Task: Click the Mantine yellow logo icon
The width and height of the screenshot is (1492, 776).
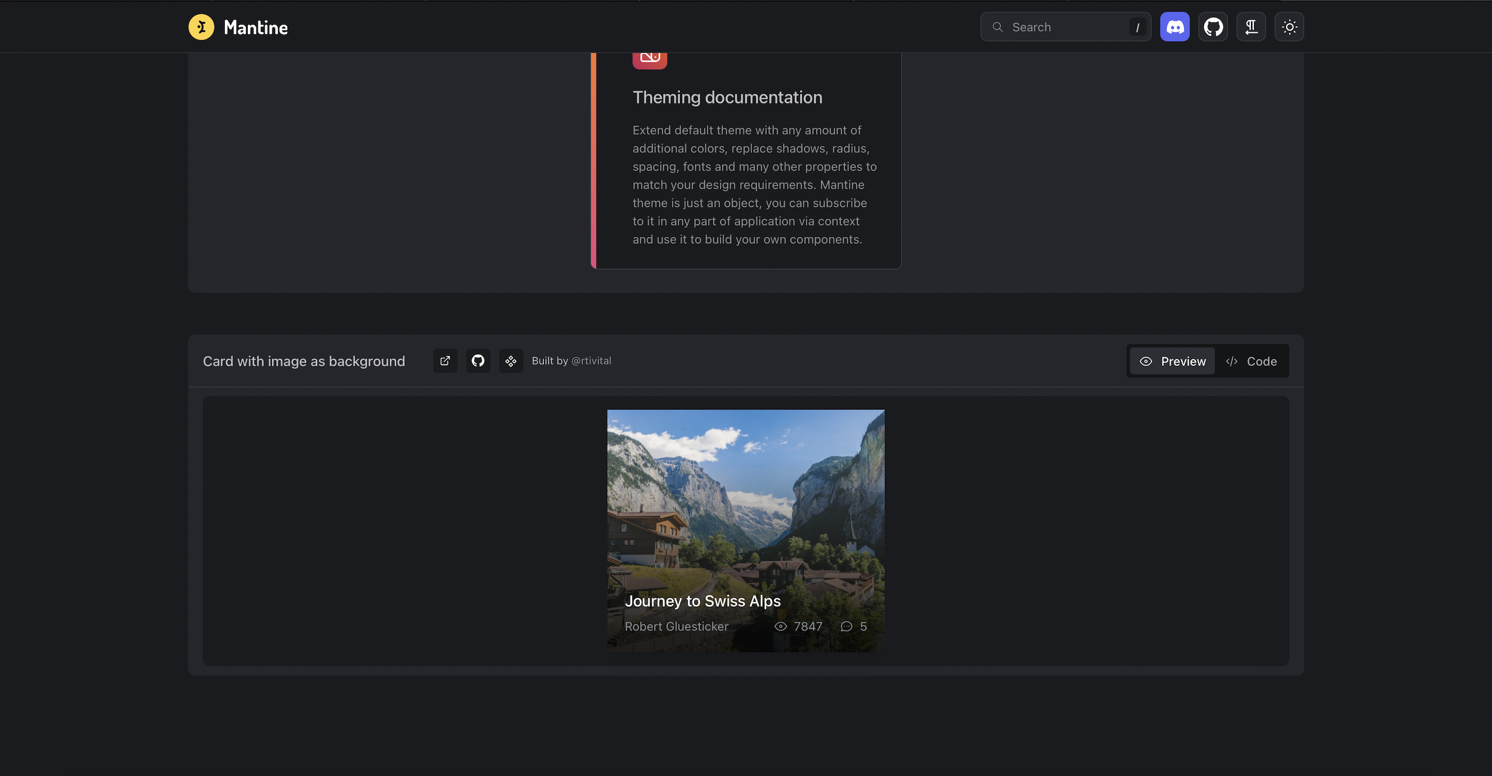Action: 201,27
